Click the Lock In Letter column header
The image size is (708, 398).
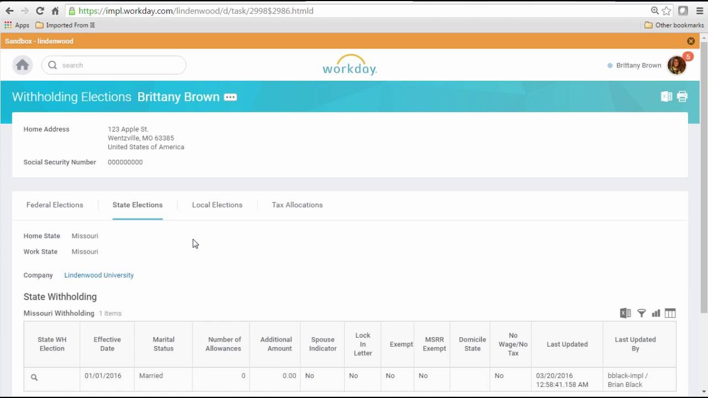pos(363,344)
